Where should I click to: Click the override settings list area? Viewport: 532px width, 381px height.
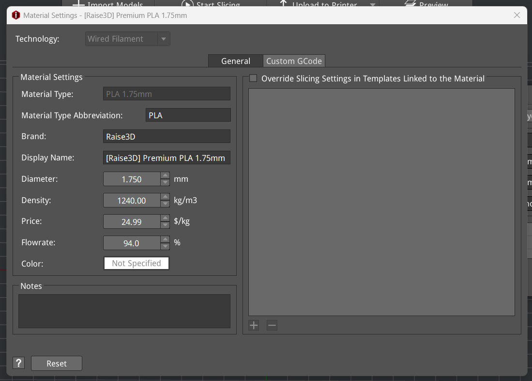(x=381, y=202)
